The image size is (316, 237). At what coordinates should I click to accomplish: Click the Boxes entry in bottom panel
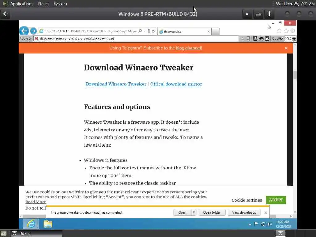(36, 233)
